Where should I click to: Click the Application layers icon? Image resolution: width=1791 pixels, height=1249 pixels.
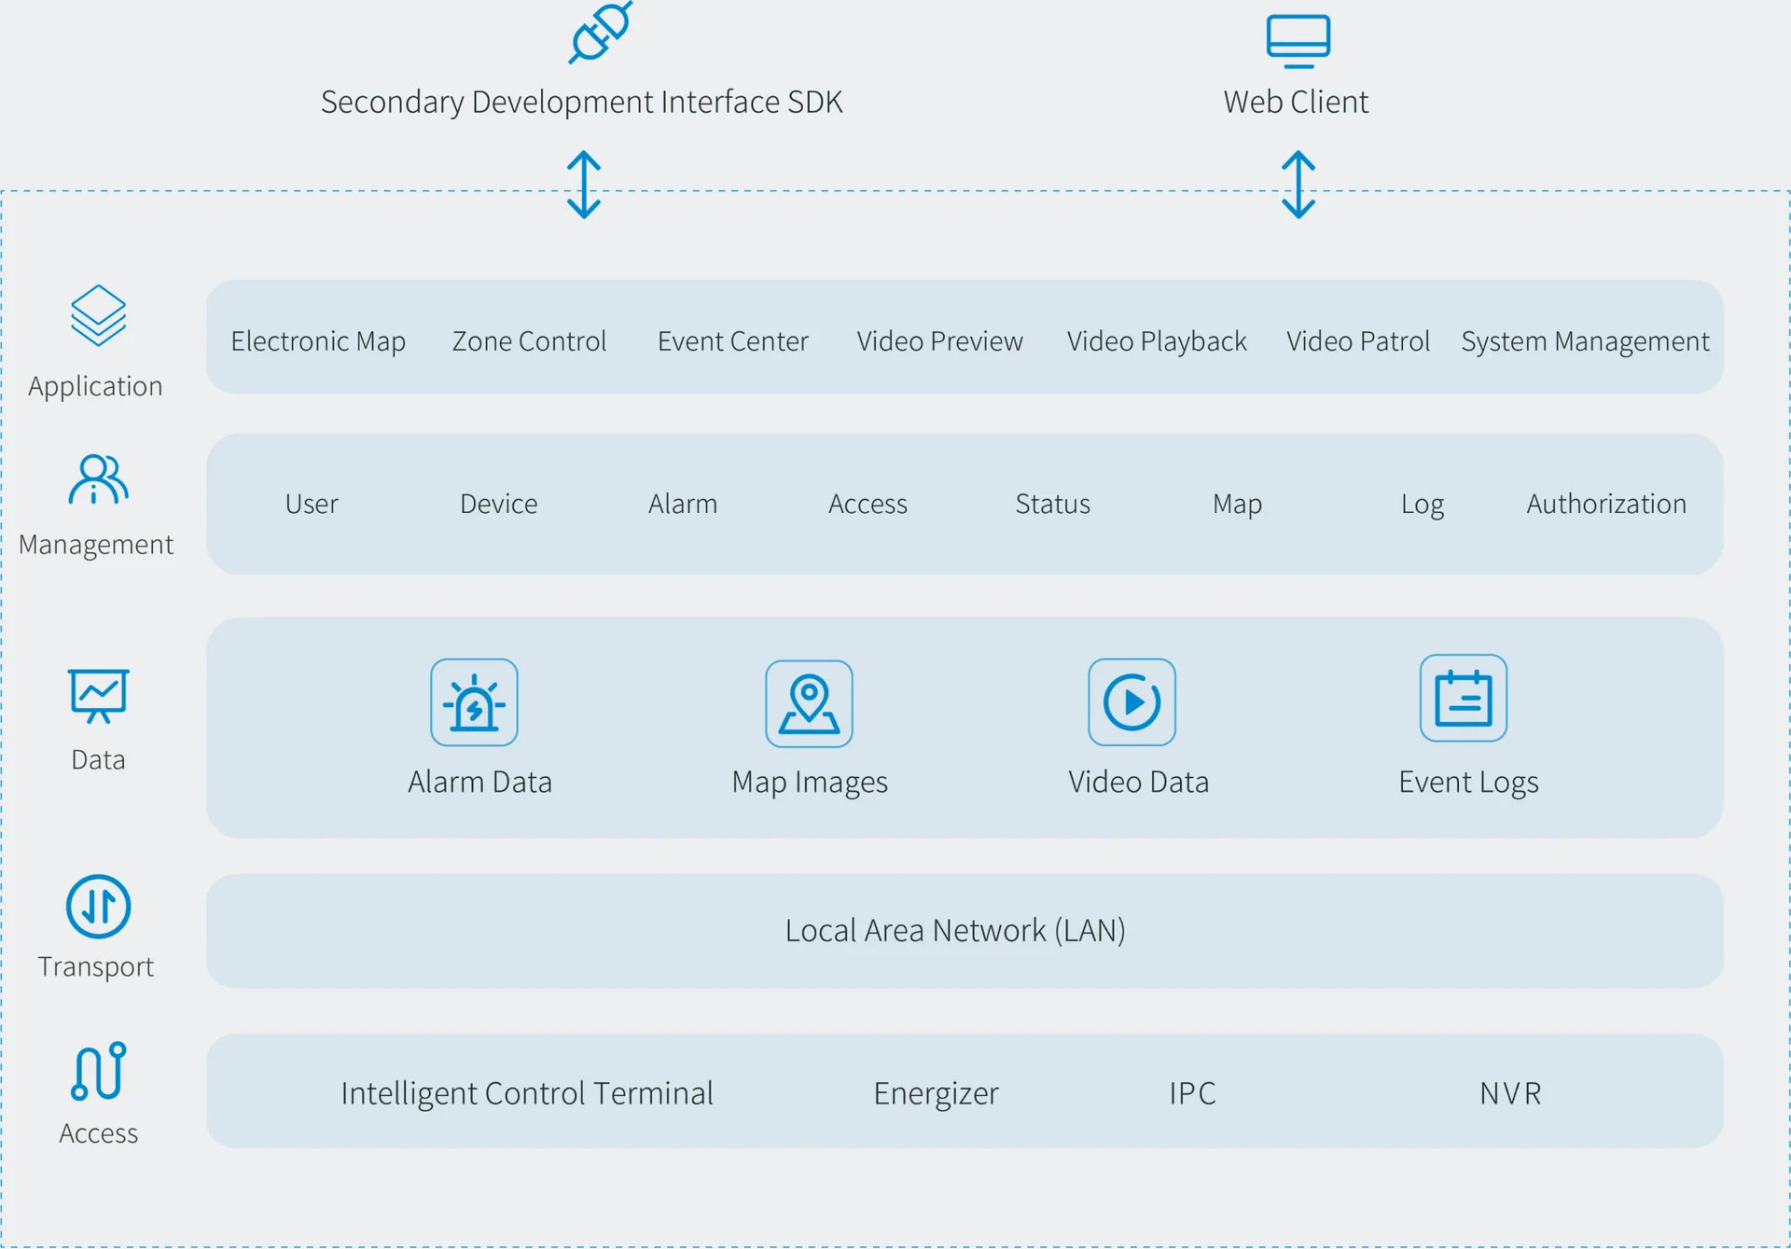tap(98, 315)
